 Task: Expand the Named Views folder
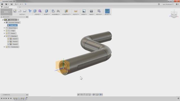4,28
